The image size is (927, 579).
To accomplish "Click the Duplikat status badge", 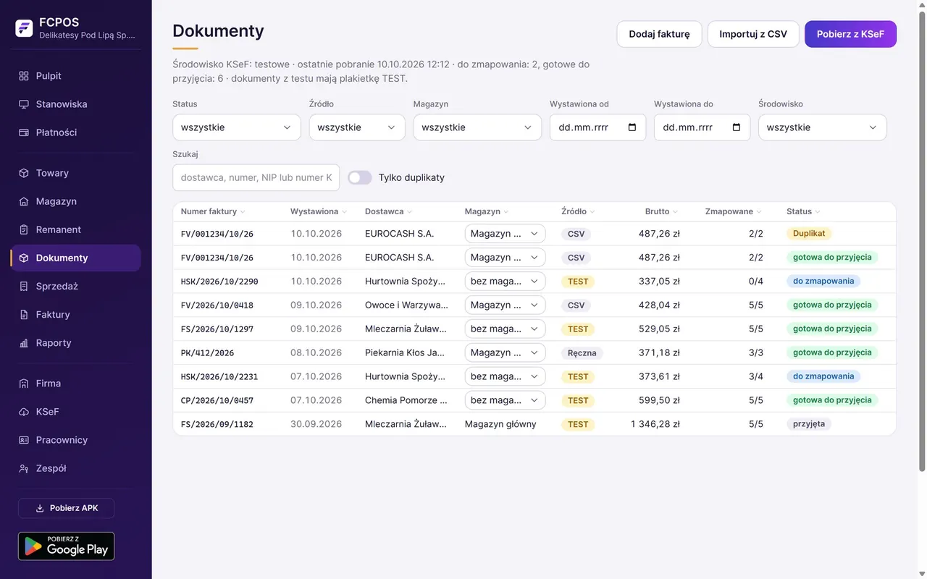I will (x=809, y=233).
